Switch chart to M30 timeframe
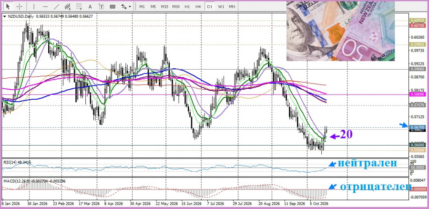429x209 pixels. [x=176, y=6]
